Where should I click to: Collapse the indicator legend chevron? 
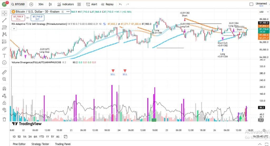[14, 29]
